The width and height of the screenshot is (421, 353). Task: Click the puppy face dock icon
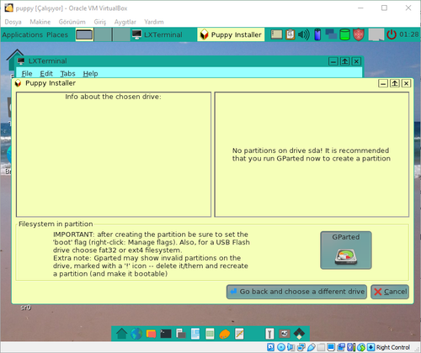point(285,334)
